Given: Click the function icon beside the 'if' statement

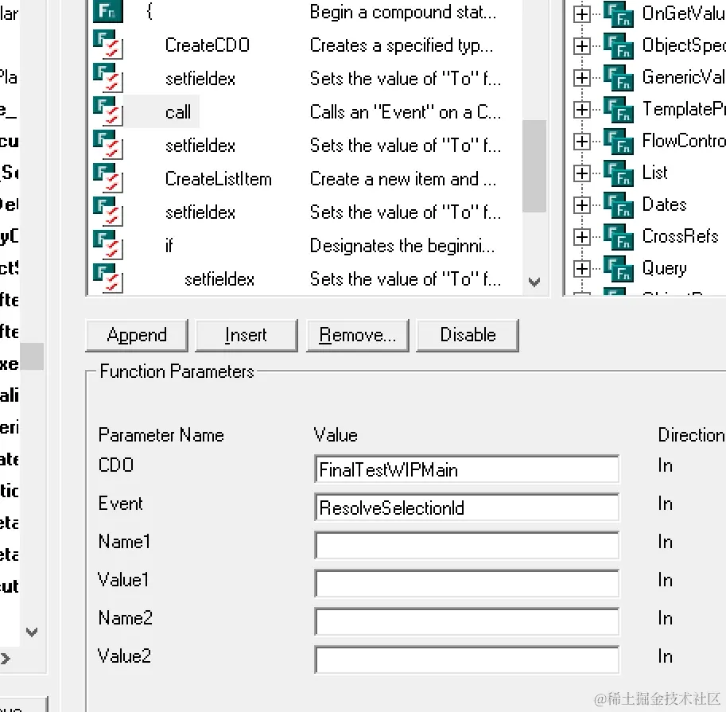Looking at the screenshot, I should [108, 245].
